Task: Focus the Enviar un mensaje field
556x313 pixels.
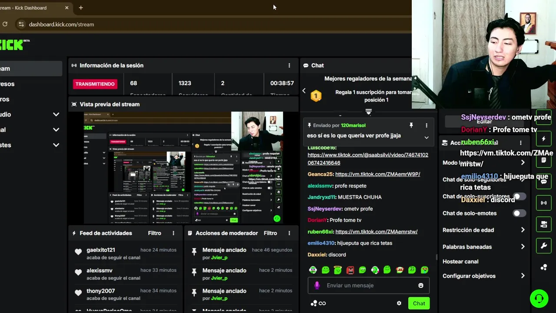Action: (368, 285)
